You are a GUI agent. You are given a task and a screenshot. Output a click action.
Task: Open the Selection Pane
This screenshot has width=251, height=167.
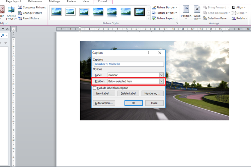(215, 18)
